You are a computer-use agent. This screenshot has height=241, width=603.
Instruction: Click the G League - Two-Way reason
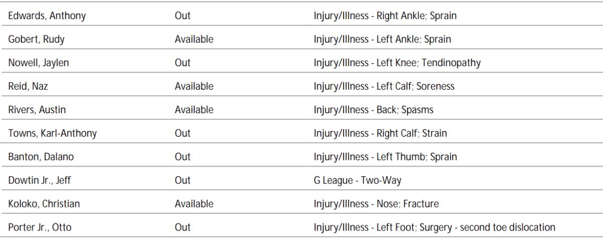(357, 180)
